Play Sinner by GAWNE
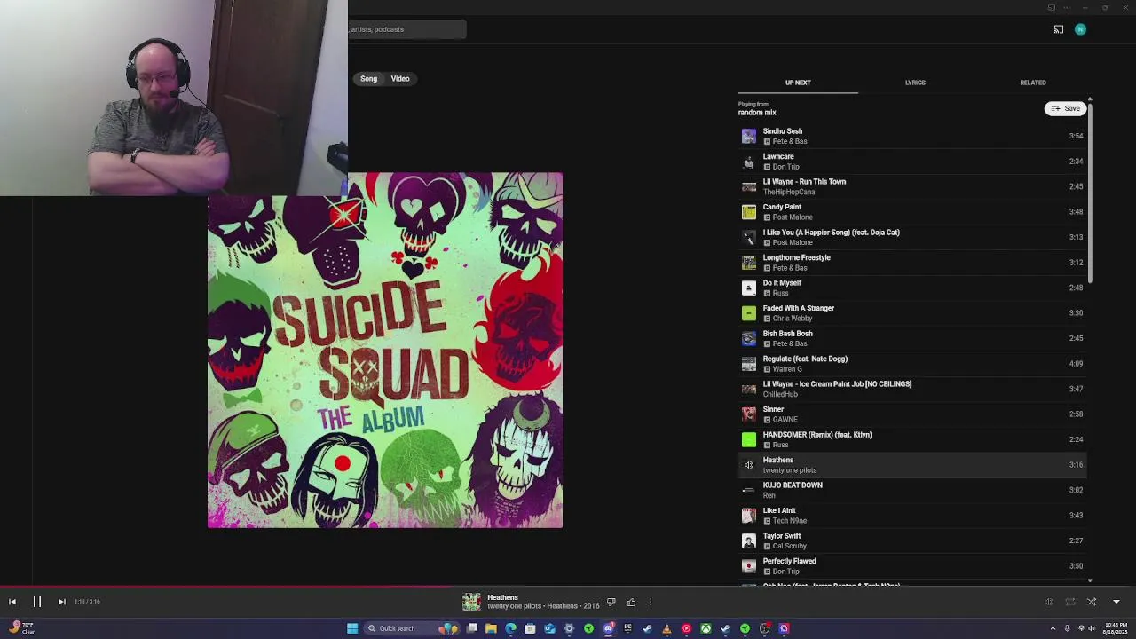Screen dimensions: 1136x639 (x=912, y=414)
